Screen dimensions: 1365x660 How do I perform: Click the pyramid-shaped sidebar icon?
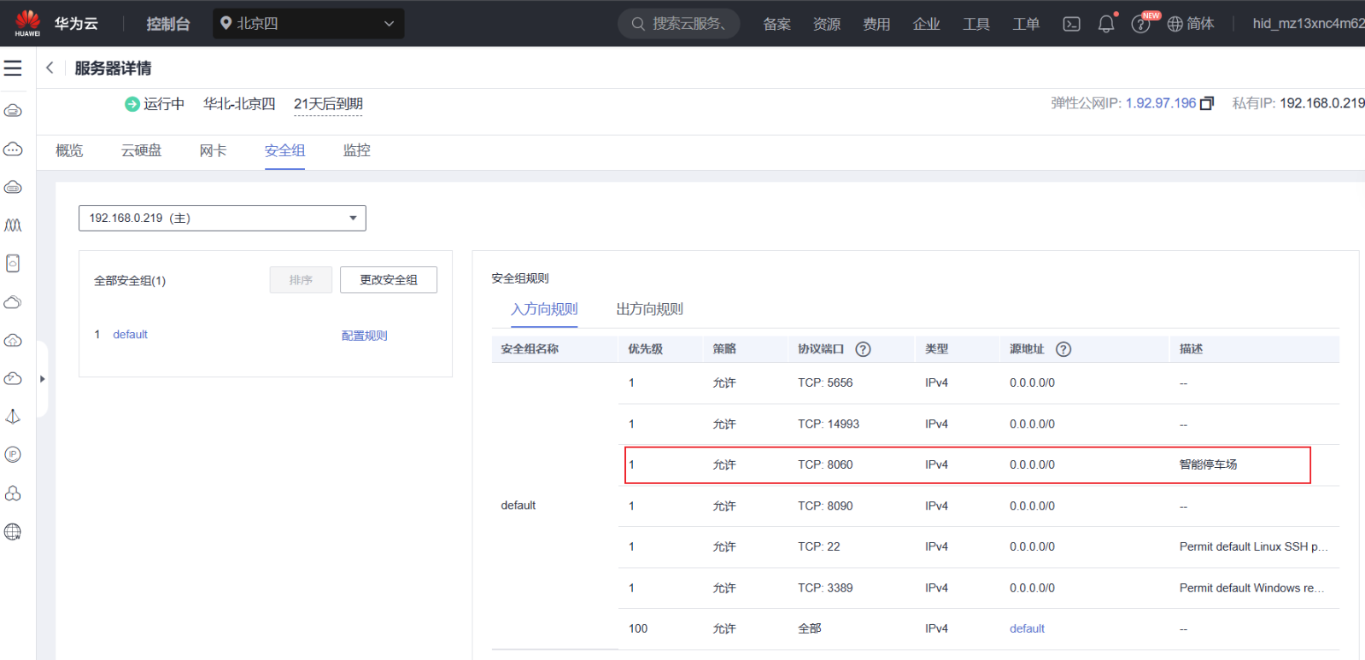[13, 417]
